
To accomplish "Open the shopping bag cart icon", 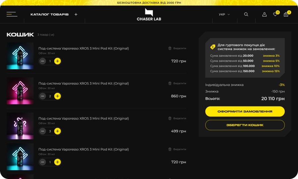I will point(286,15).
